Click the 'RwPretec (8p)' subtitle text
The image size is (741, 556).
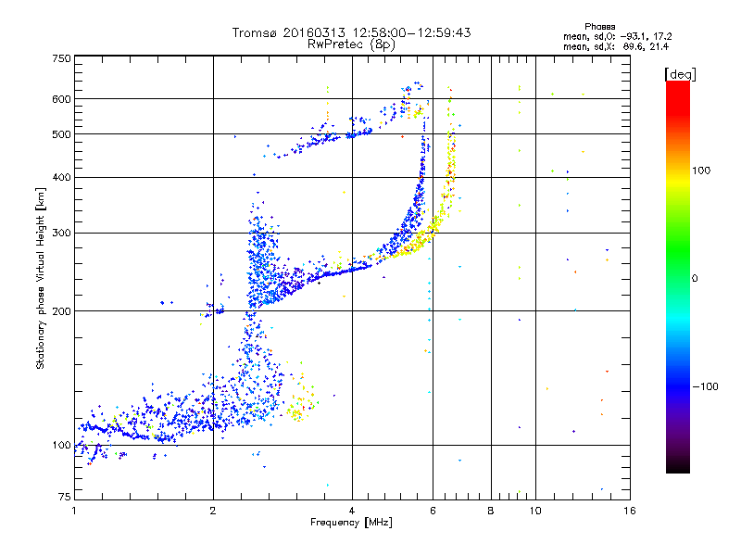point(351,44)
